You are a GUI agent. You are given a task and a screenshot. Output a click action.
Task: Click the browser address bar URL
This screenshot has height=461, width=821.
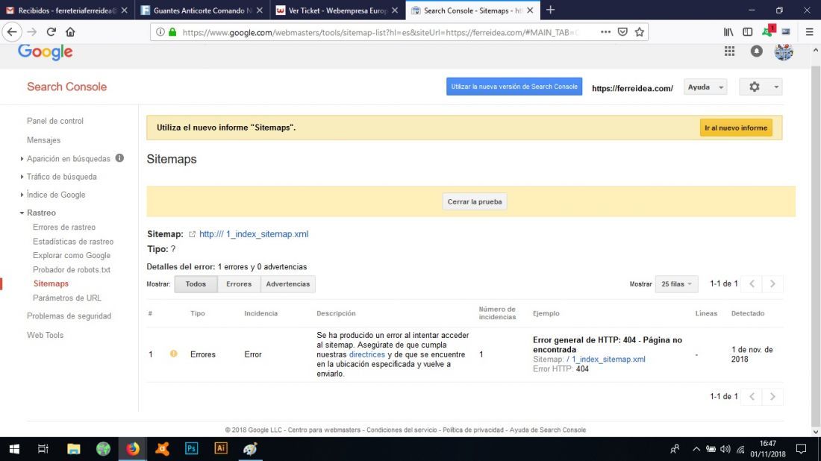[380, 32]
